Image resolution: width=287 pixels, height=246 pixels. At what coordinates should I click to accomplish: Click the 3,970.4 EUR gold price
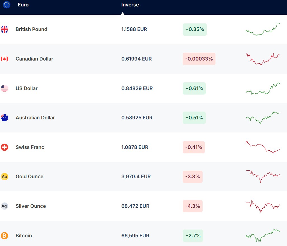point(136,177)
